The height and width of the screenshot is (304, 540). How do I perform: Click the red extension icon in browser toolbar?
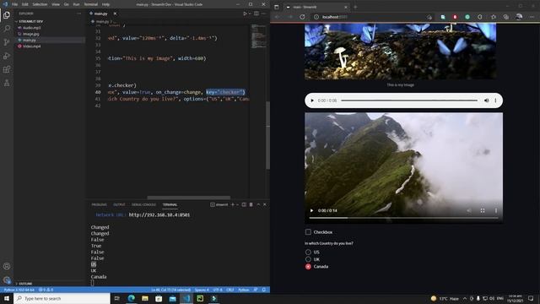(455, 17)
